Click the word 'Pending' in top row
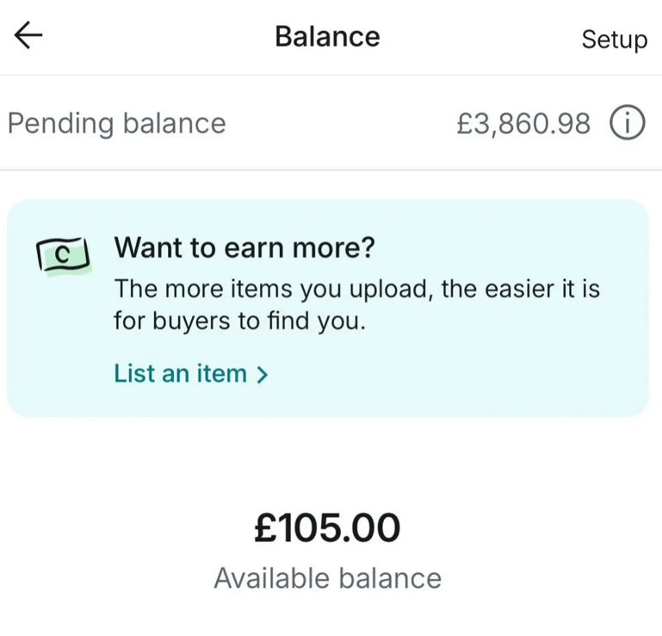 click(60, 124)
